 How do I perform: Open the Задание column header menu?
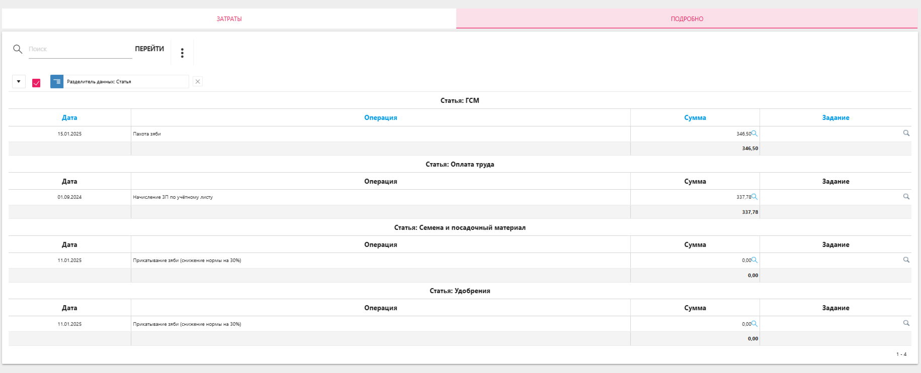pos(835,117)
